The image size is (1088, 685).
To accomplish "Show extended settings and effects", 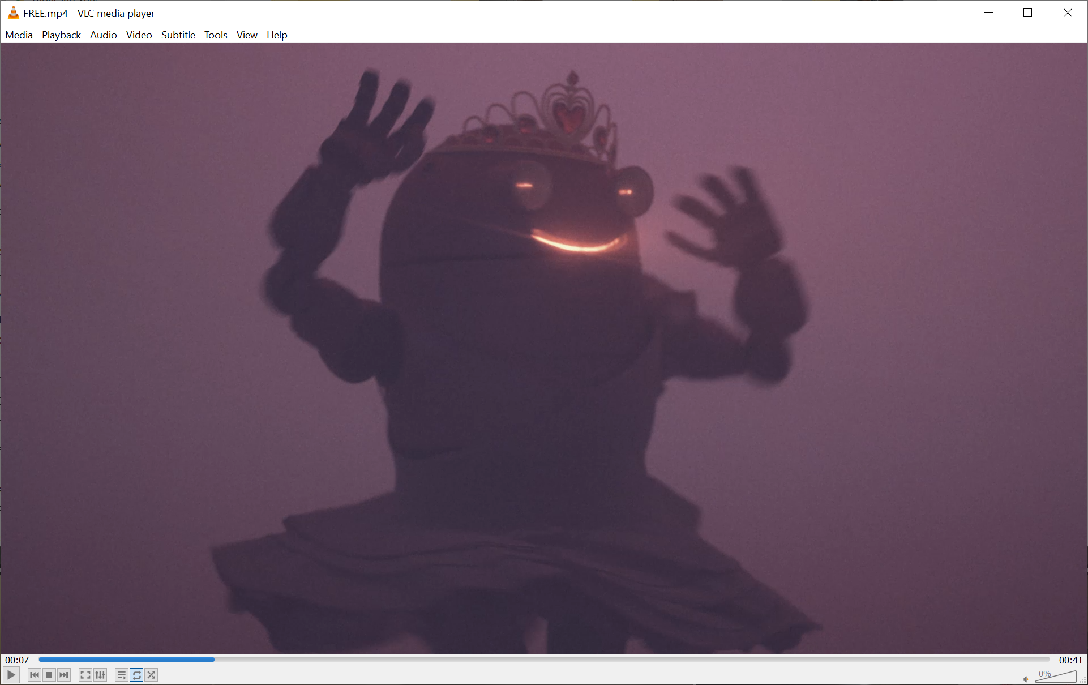I will 100,675.
